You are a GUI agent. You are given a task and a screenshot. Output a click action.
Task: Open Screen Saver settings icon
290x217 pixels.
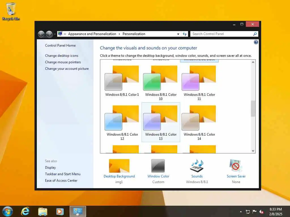point(236,166)
